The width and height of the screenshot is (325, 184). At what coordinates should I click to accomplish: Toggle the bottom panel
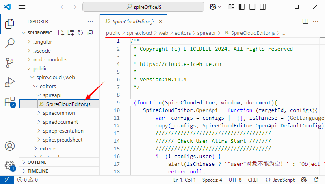[252, 7]
